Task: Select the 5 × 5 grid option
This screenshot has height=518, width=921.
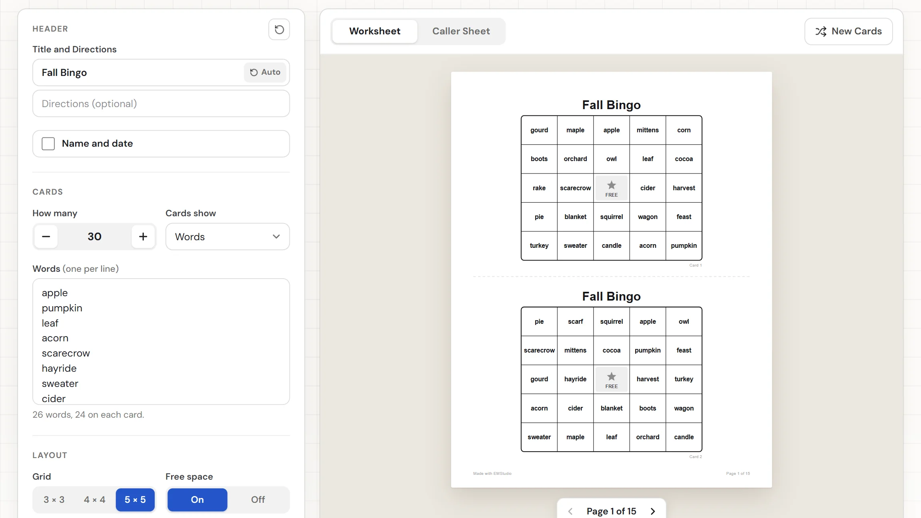Action: 135,500
